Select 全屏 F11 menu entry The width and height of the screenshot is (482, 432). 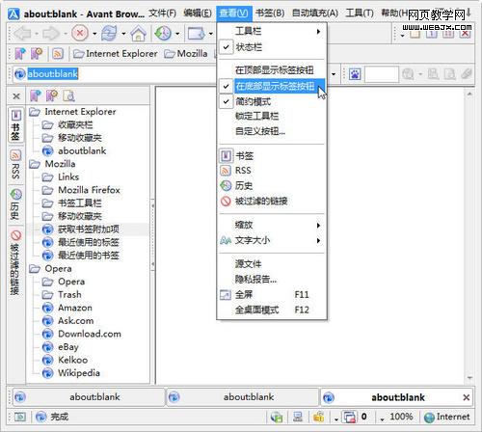[x=272, y=294]
